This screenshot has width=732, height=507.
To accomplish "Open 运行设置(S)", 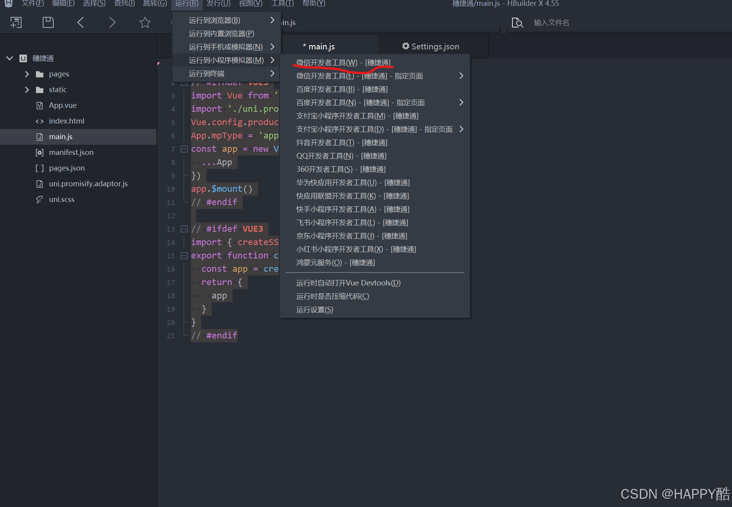I will [314, 310].
